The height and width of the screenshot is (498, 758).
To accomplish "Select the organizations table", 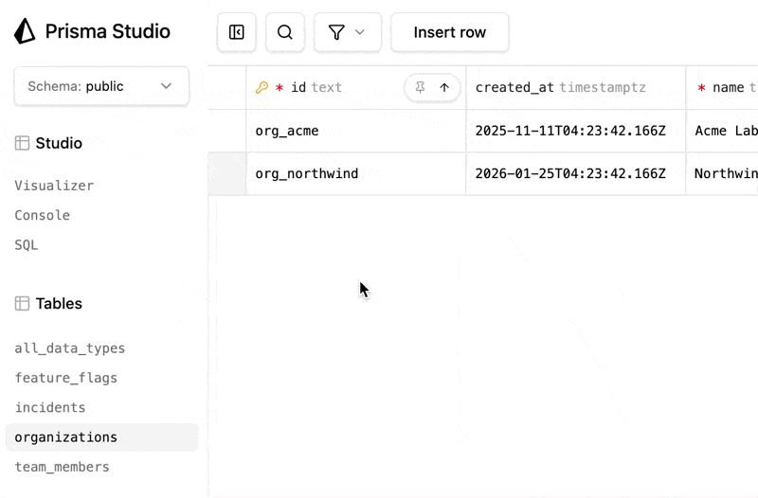I will coord(102,437).
